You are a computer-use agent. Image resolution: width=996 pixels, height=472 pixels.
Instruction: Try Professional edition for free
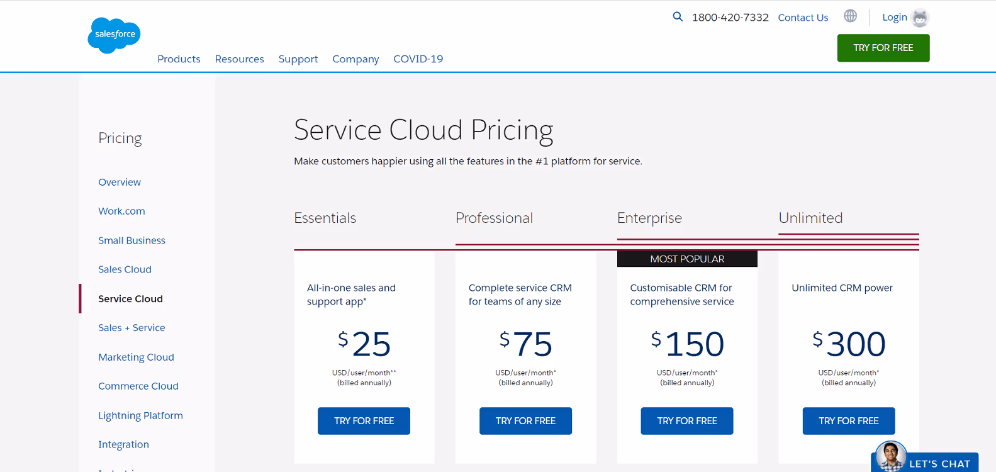click(x=525, y=421)
